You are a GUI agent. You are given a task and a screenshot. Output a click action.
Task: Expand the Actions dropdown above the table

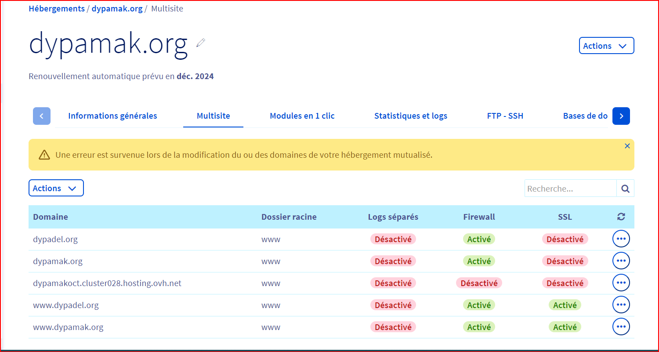(x=56, y=188)
